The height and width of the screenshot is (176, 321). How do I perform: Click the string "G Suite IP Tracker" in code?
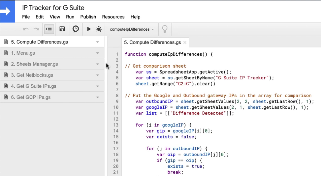[x=242, y=78]
